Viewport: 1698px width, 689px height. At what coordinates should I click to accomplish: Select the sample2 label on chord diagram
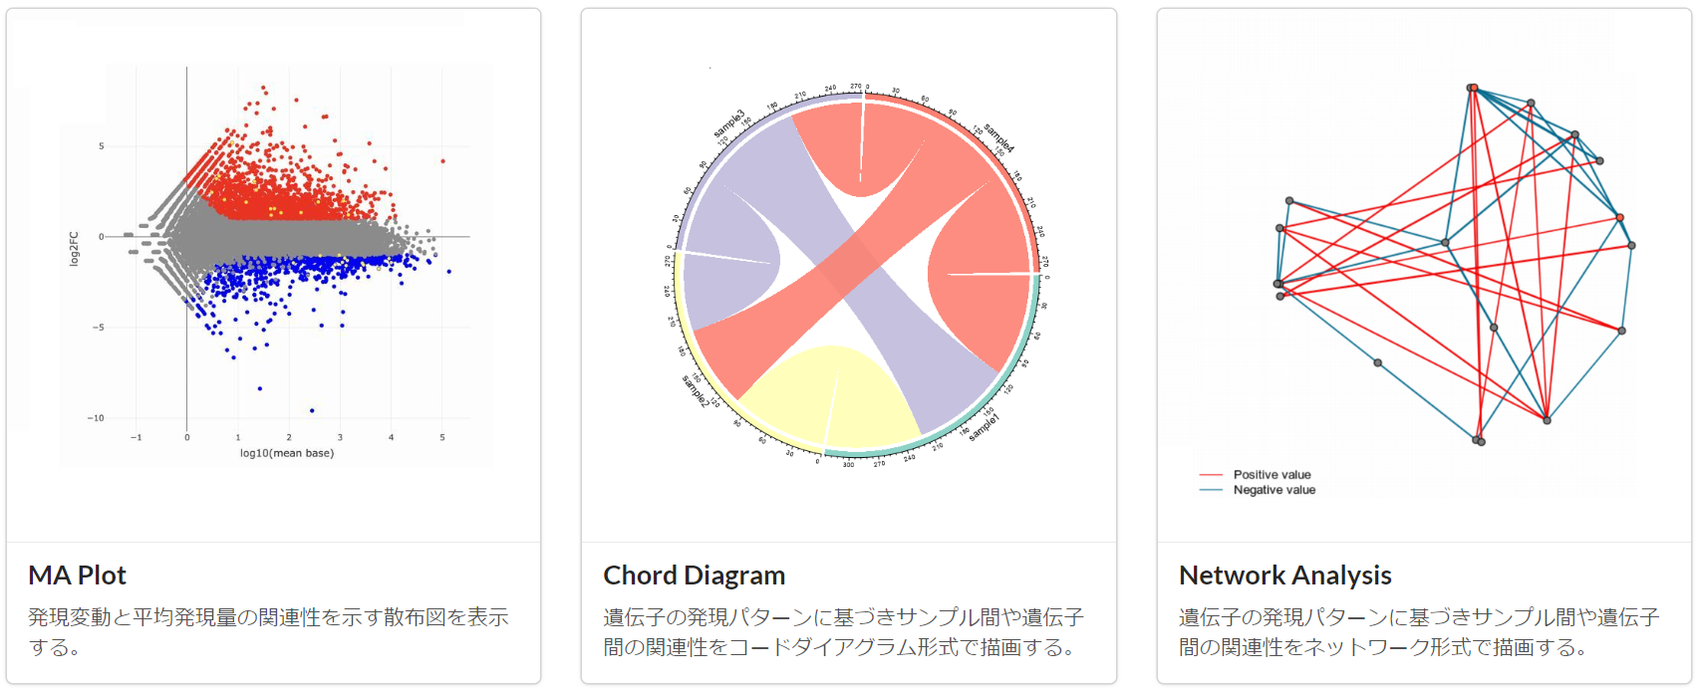(x=696, y=390)
